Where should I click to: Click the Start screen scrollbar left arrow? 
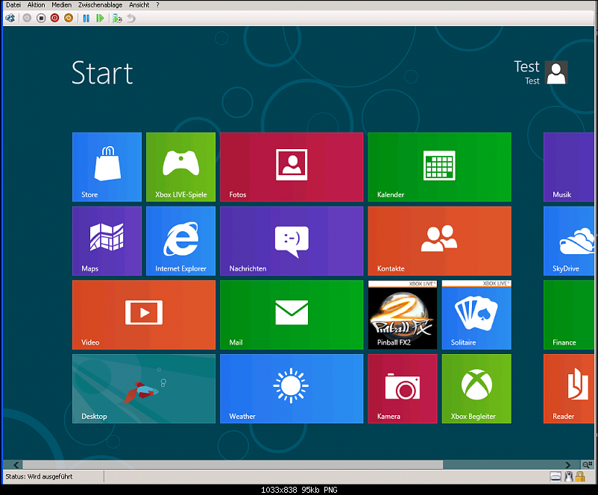pyautogui.click(x=16, y=464)
